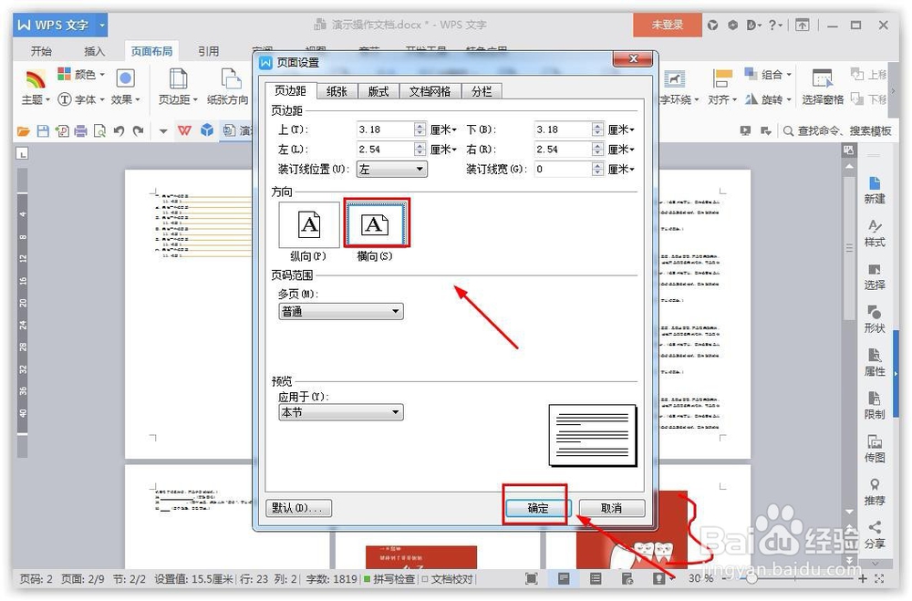This screenshot has width=912, height=601.
Task: Switch to 引用 ribbon tab
Action: tap(208, 51)
